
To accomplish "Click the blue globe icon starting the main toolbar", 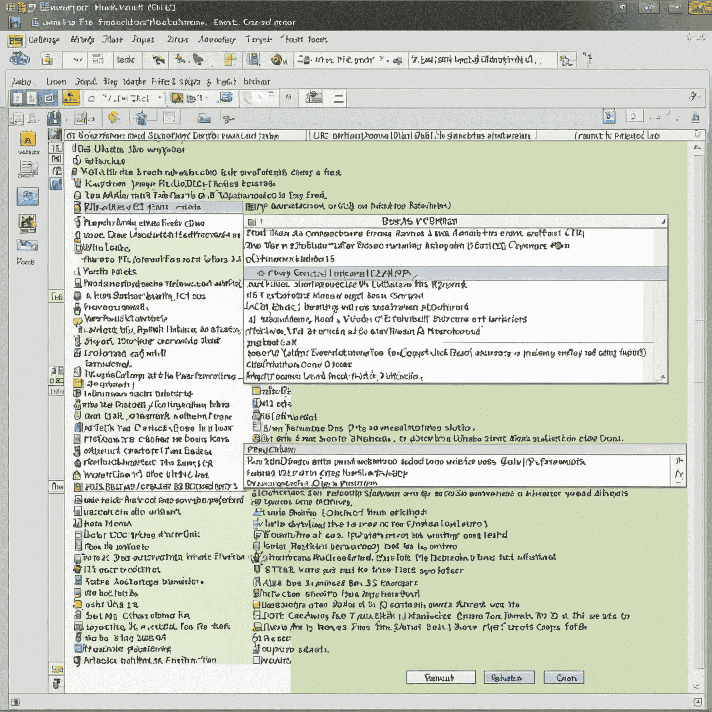I will coord(19,59).
